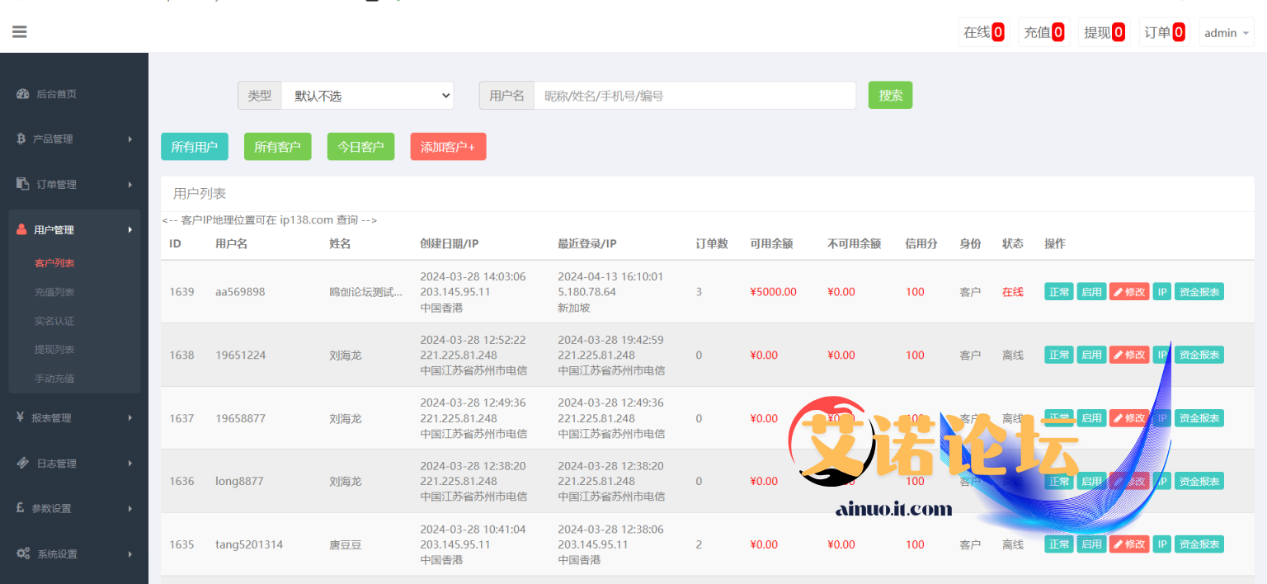Image resolution: width=1267 pixels, height=584 pixels.
Task: Click the dashboard icon beside 后台首页
Action: click(x=23, y=94)
